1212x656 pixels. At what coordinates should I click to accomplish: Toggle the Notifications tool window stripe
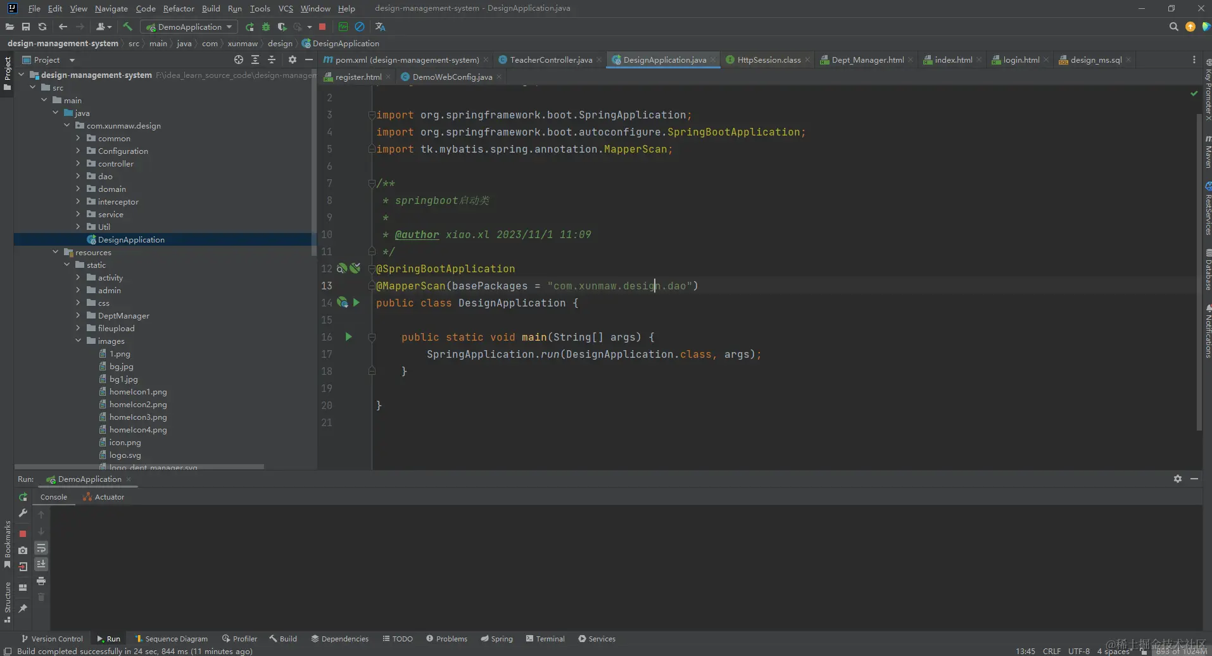coord(1207,332)
